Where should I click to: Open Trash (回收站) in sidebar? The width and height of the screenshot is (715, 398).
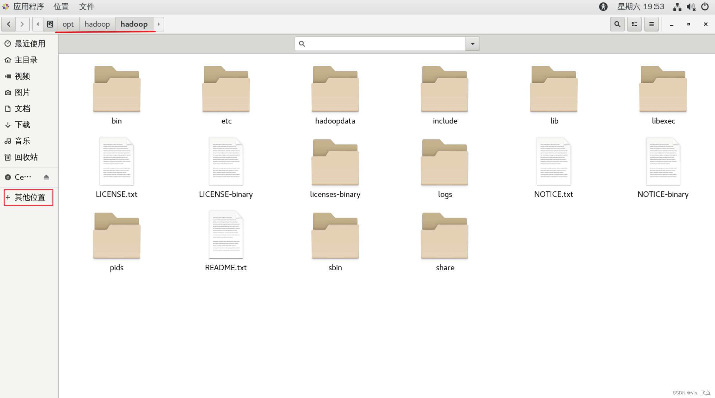tap(29, 157)
